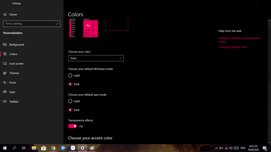Image resolution: width=271 pixels, height=152 pixels.
Task: Click the search magnifier in Find a setting
Action: pyautogui.click(x=57, y=24)
